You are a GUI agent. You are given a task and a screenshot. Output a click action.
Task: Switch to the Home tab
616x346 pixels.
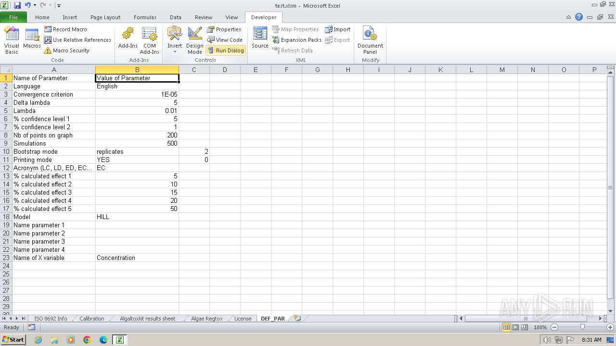pyautogui.click(x=42, y=17)
